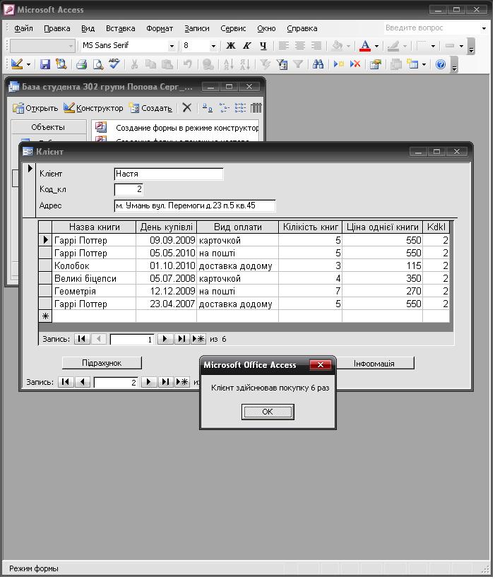This screenshot has width=495, height=579.
Task: Click the Клієнт name field Настя
Action: (169, 174)
